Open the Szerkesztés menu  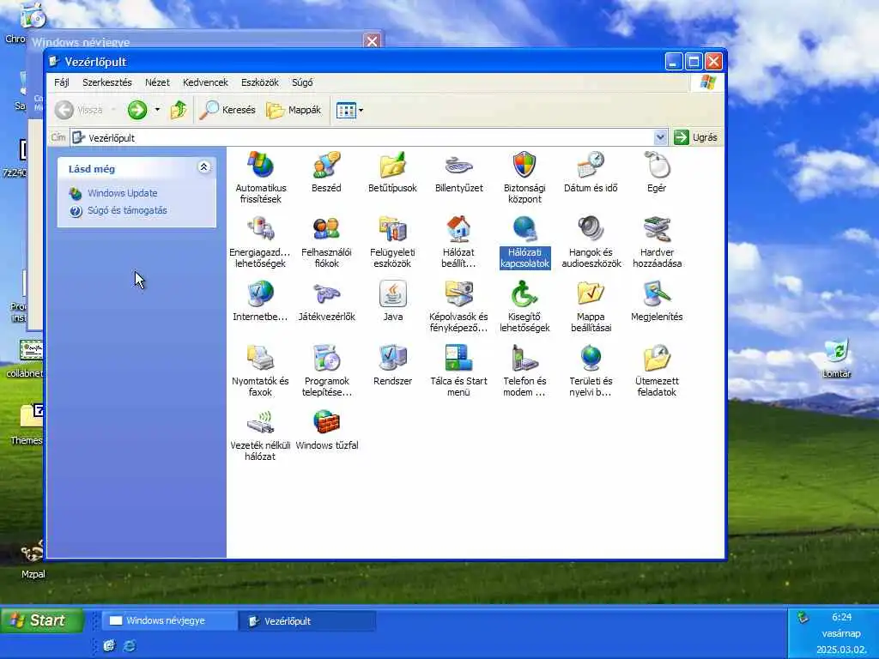(107, 82)
